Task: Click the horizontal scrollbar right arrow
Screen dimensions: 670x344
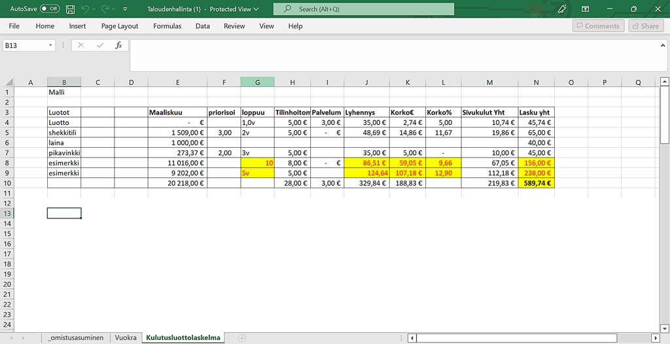Action: pos(656,338)
